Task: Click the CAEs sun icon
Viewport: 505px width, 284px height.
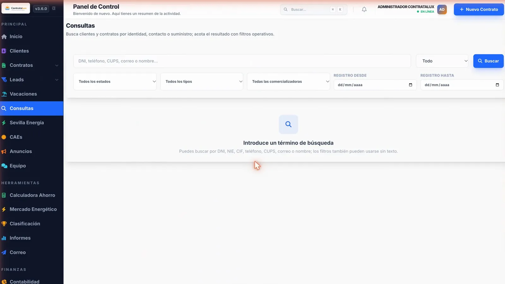Action: [4, 137]
